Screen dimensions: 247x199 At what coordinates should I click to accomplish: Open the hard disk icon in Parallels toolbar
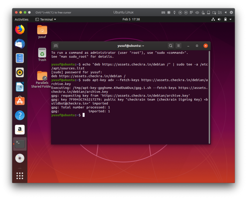coord(208,13)
